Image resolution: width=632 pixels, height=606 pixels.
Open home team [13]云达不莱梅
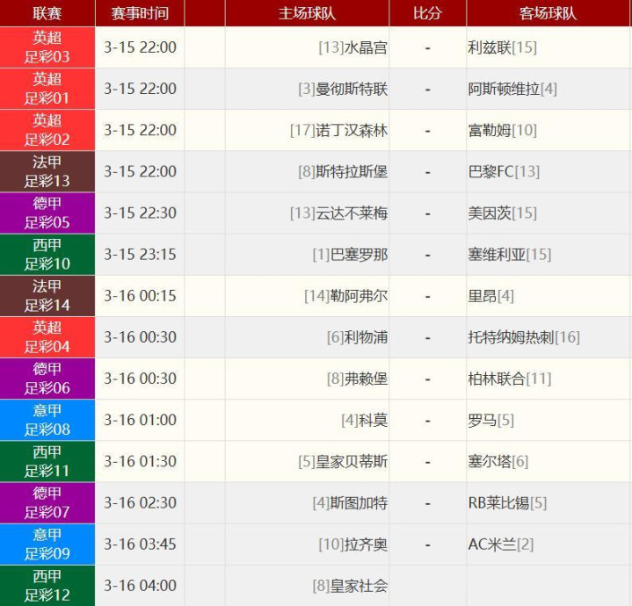click(x=338, y=213)
